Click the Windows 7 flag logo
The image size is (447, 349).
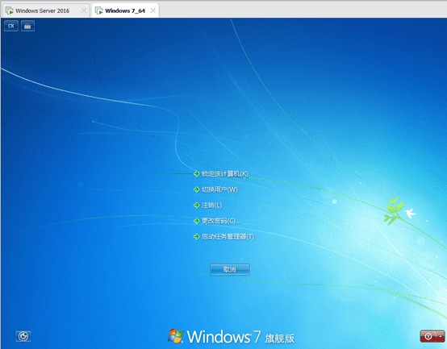[x=175, y=336]
